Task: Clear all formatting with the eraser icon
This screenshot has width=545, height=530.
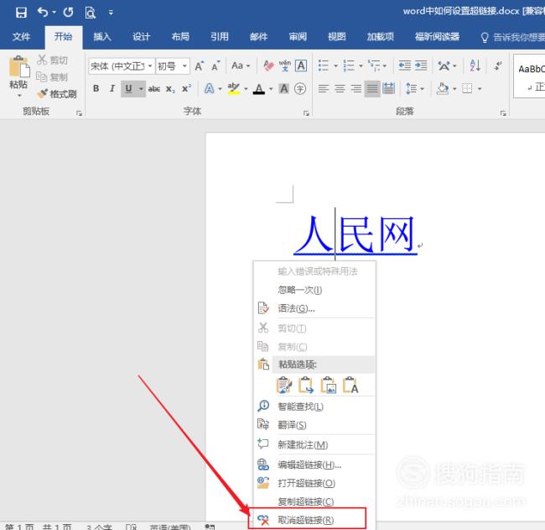Action: 268,66
